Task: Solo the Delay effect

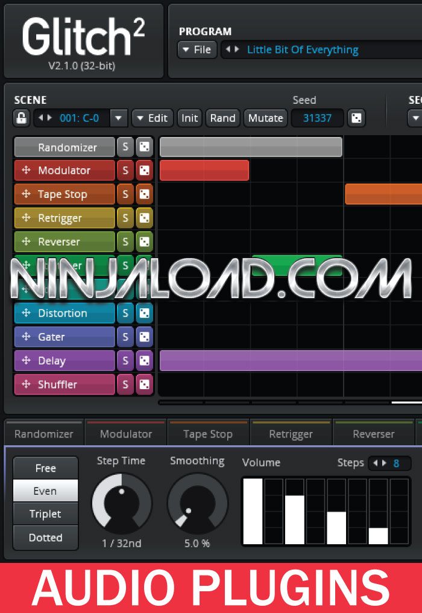Action: 125,360
